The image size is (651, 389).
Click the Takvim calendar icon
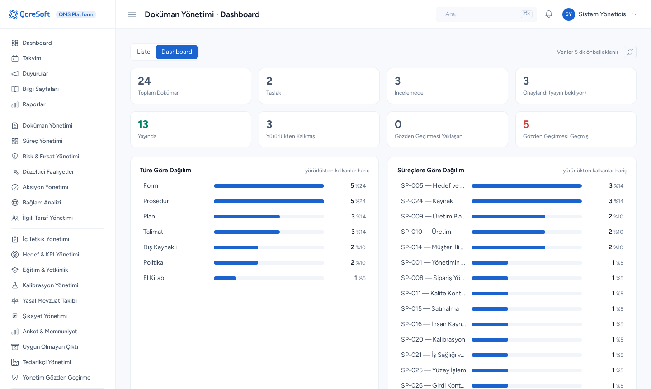coord(15,58)
